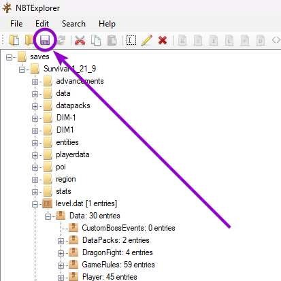This screenshot has width=281, height=281.
Task: Select level.dat [1 entries] row
Action: click(86, 203)
